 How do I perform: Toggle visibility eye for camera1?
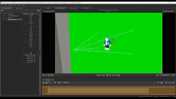(3, 14)
